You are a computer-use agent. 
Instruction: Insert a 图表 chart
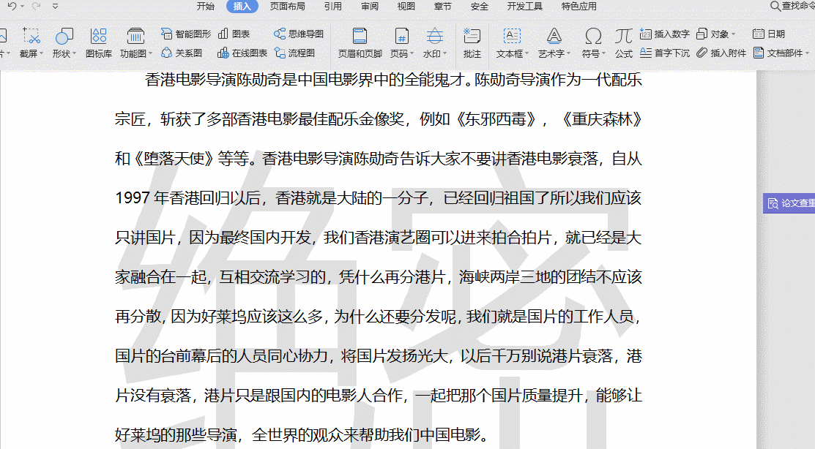234,34
